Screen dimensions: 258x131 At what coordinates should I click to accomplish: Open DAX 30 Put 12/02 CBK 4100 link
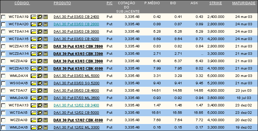78,120
